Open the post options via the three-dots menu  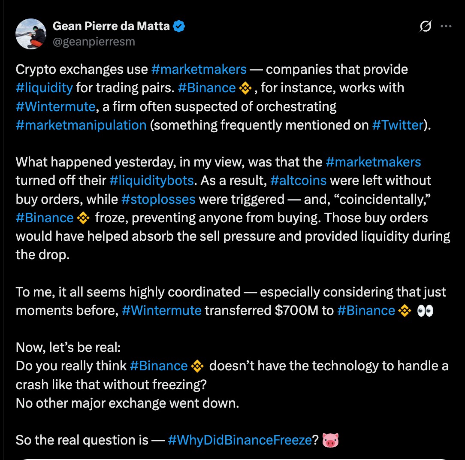tap(446, 26)
